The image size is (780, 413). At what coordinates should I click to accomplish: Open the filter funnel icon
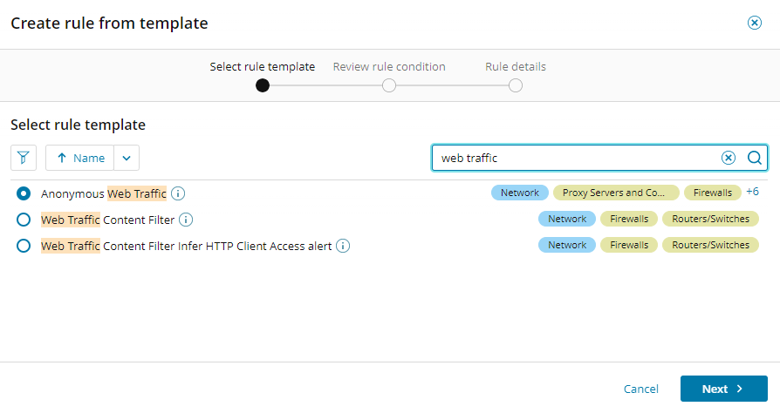[23, 158]
